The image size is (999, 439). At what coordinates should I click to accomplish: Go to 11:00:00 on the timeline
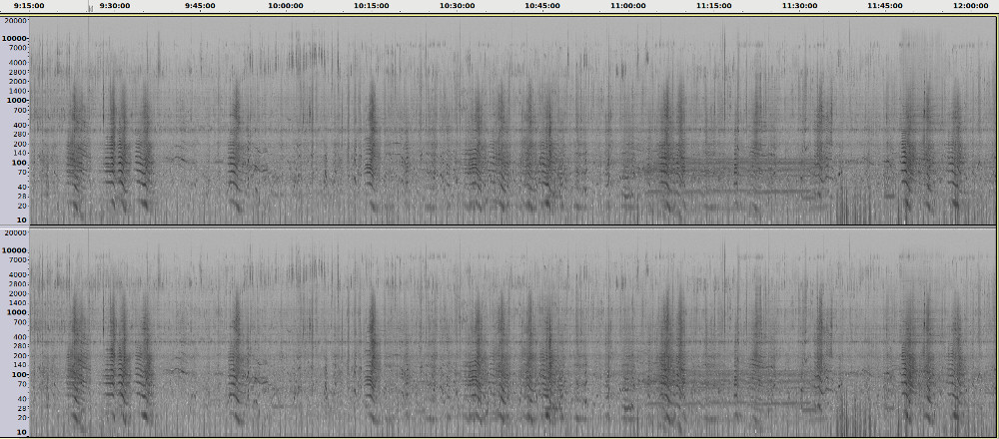point(628,5)
